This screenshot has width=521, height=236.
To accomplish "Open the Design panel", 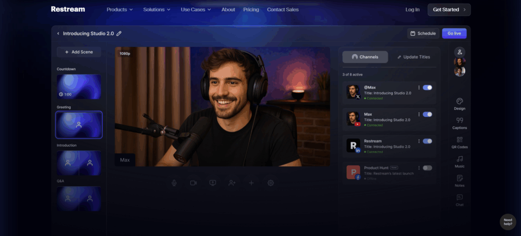I will [x=459, y=104].
